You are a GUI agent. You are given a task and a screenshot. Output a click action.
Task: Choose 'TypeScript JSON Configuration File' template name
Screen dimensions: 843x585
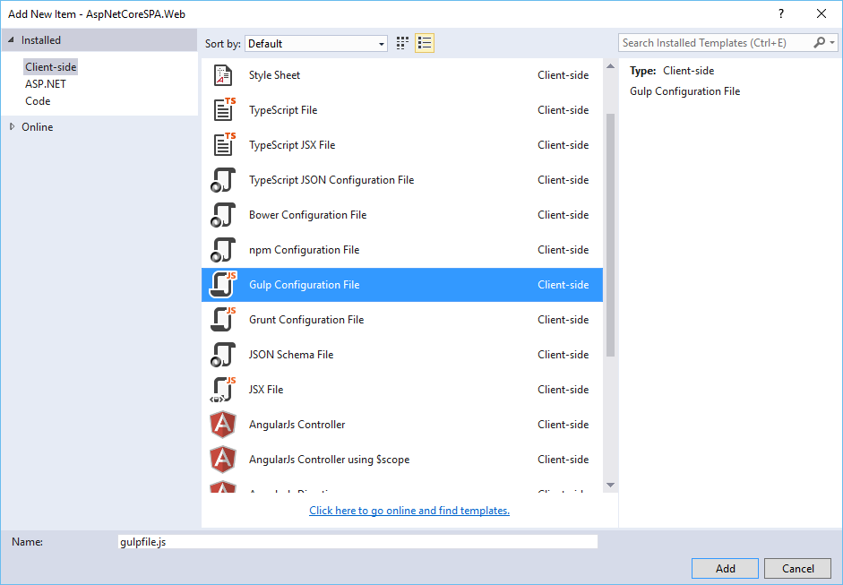(331, 180)
